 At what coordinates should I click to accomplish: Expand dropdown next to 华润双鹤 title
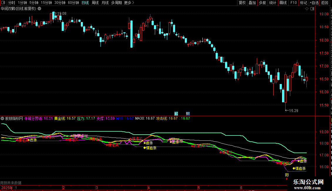click(39, 9)
